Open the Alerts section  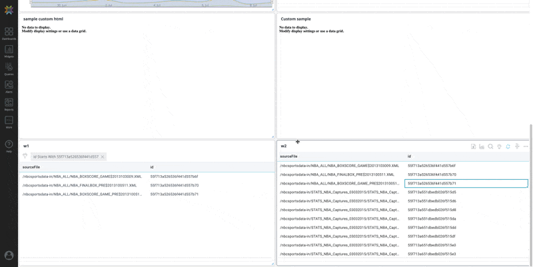click(x=9, y=86)
